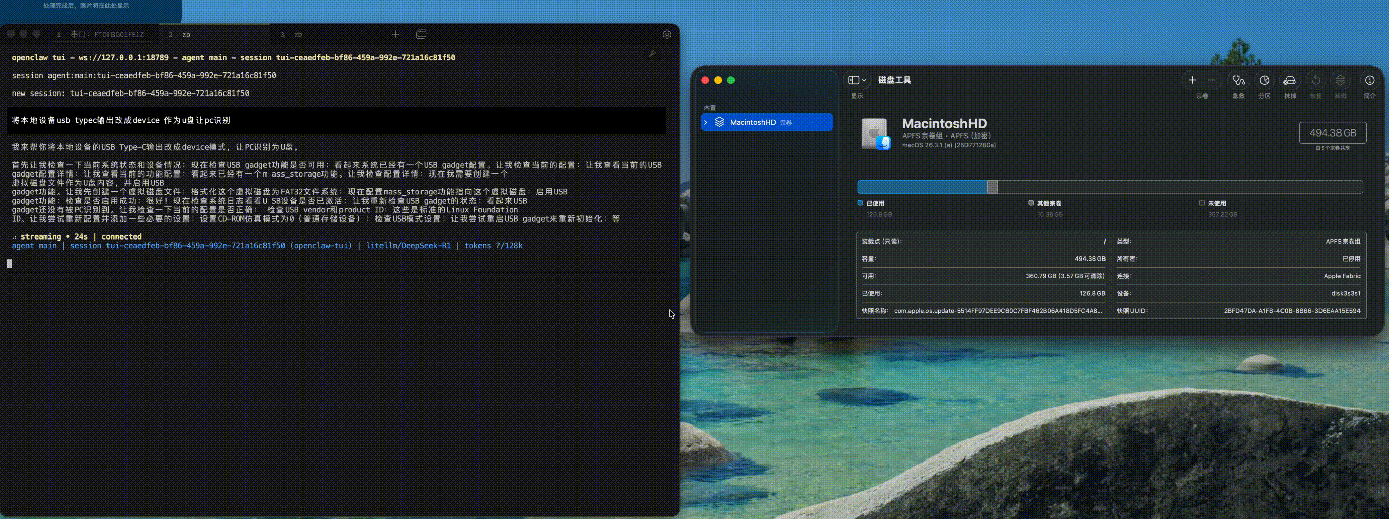This screenshot has height=519, width=1389.
Task: Click the terminal input cursor line
Action: pos(336,264)
